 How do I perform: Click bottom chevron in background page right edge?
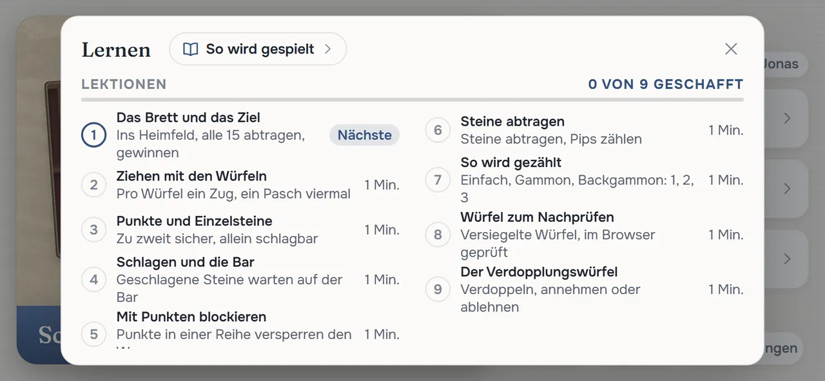(x=787, y=259)
